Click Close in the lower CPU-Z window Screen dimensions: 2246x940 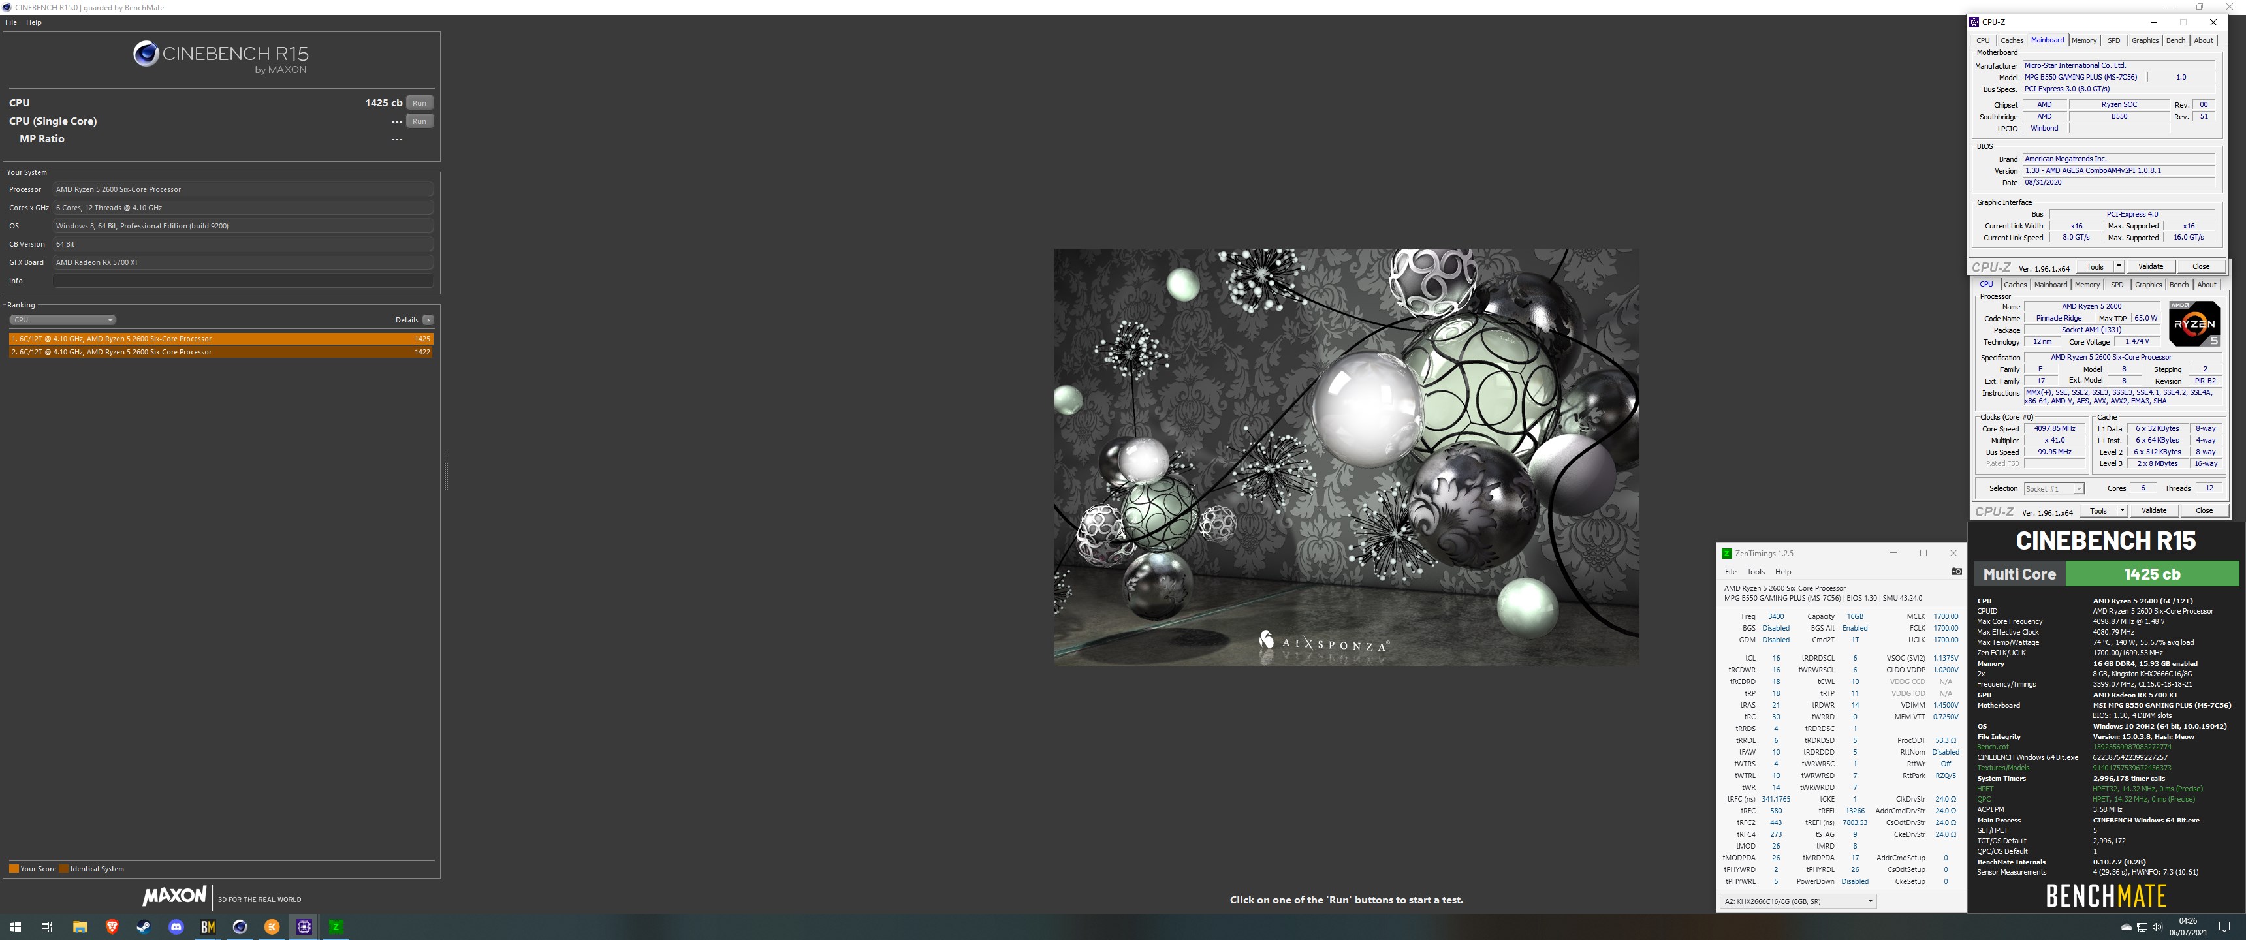click(2204, 510)
